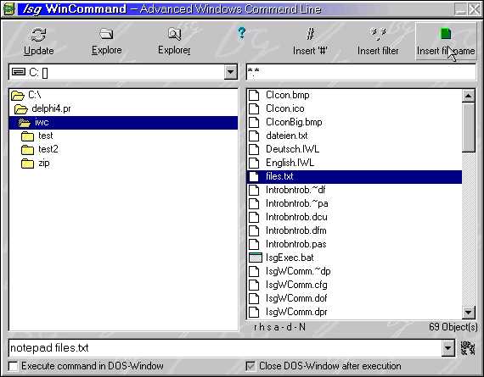The height and width of the screenshot is (377, 484).
Task: Click the file list scroll up arrow
Action: tap(468, 96)
